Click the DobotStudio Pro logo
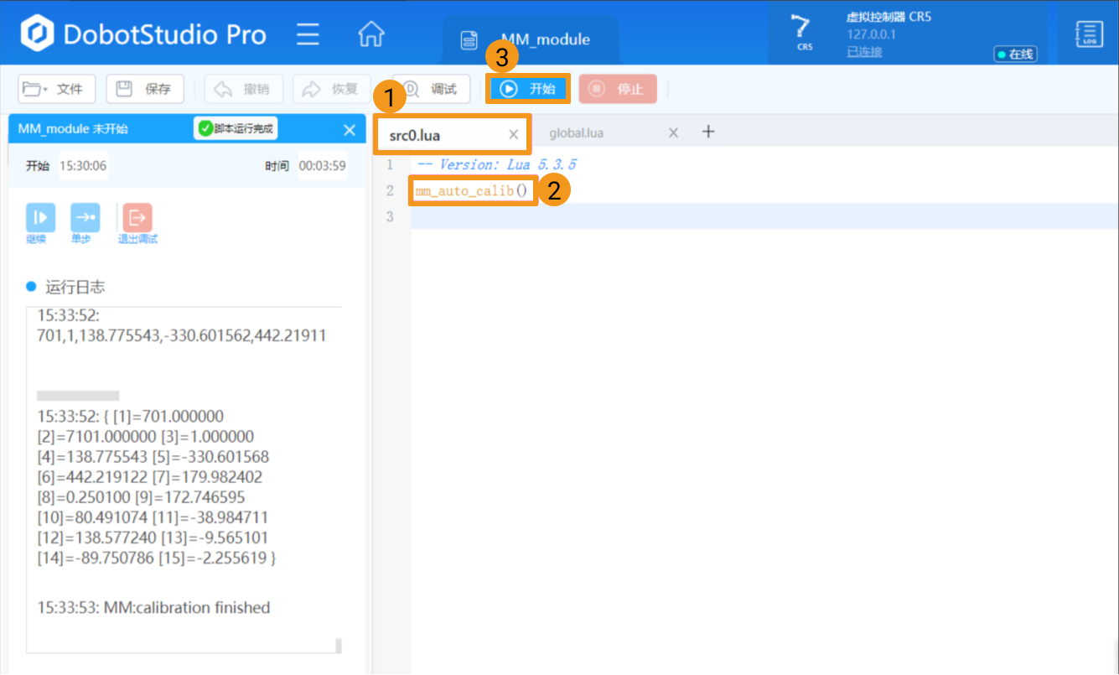 pos(144,34)
